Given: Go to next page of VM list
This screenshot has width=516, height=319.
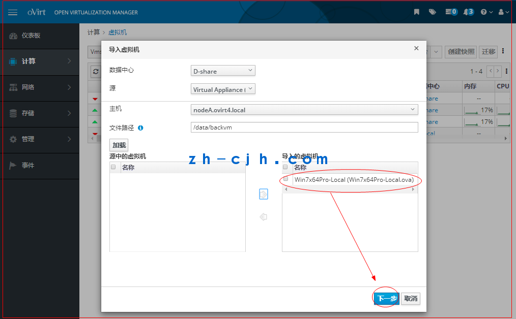Looking at the screenshot, I should tap(498, 71).
